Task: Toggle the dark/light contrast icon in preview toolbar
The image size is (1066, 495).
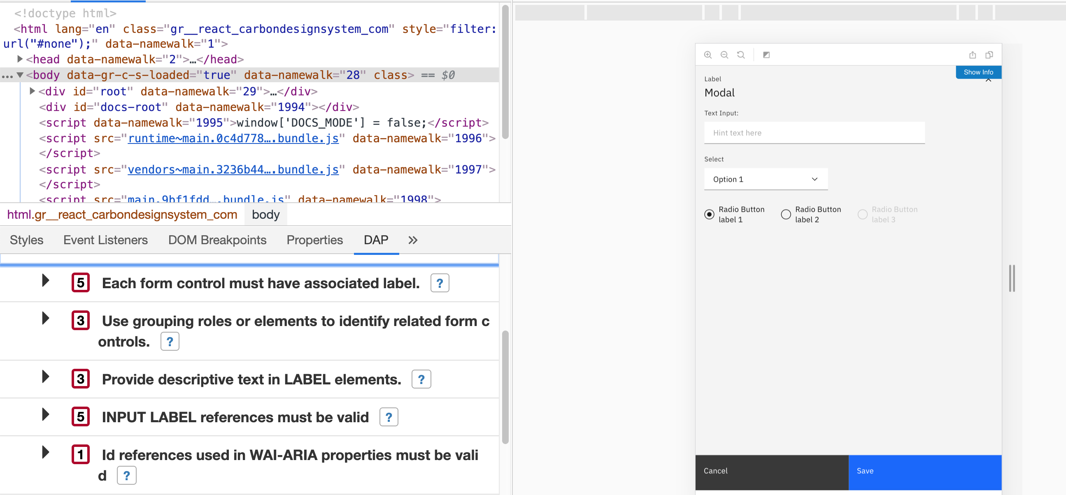Action: [766, 55]
